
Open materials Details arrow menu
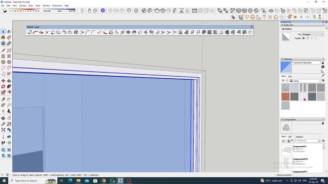coord(323,81)
